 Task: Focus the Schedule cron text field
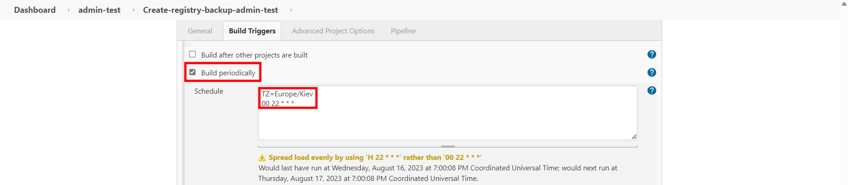pyautogui.click(x=448, y=113)
